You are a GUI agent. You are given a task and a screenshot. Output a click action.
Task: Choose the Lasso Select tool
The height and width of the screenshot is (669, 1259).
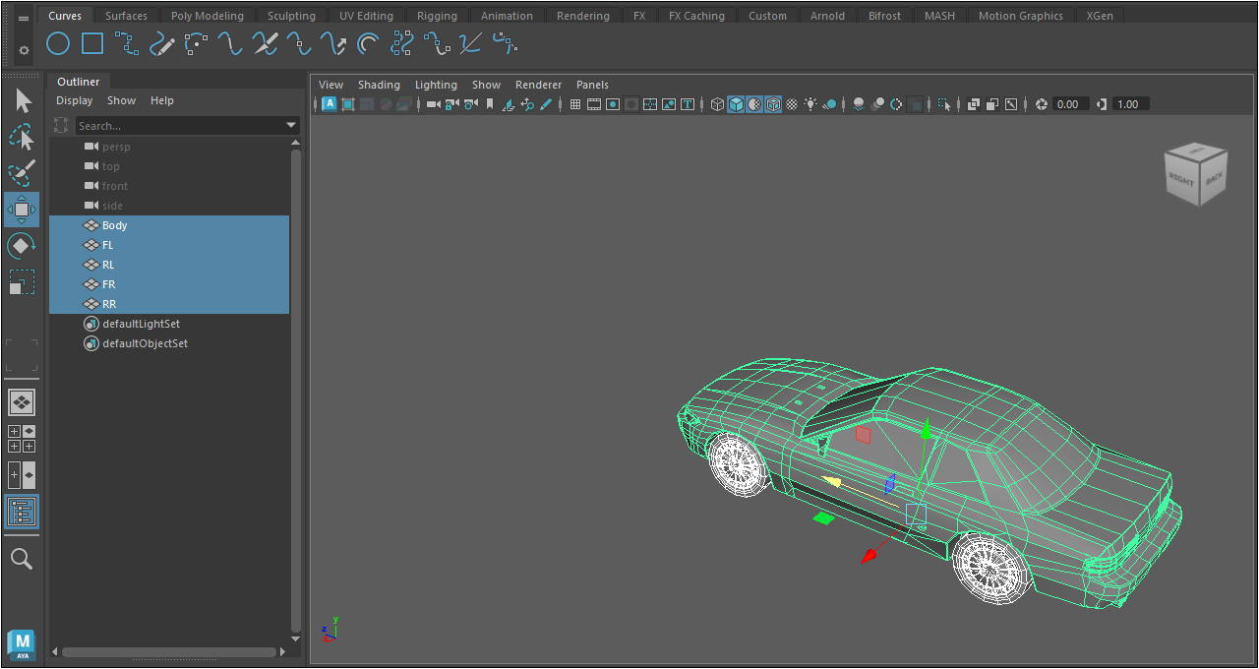pos(22,137)
